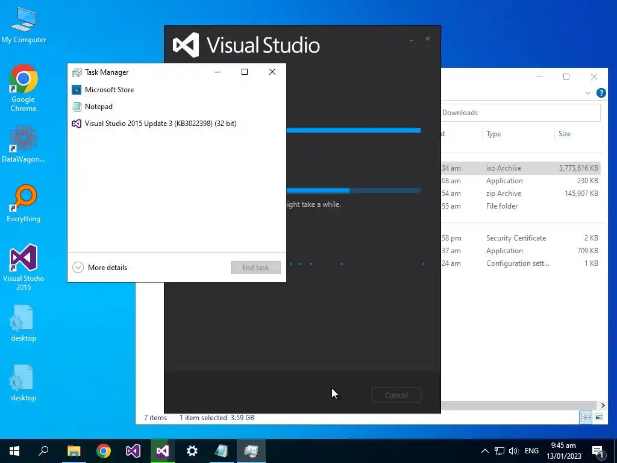Open Settings gear from the taskbar
617x463 pixels.
tap(192, 451)
